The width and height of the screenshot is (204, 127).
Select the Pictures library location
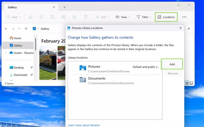click(116, 69)
